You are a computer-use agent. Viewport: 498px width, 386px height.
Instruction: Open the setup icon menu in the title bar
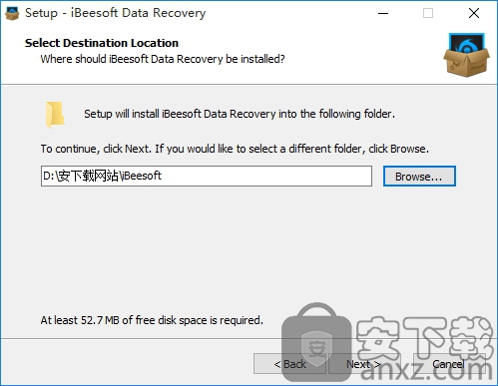click(12, 13)
